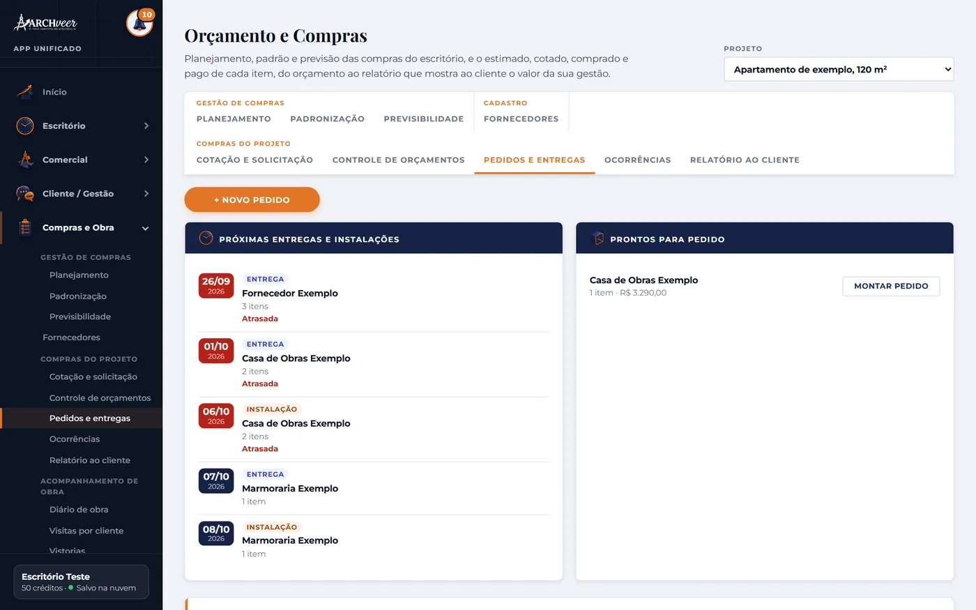976x610 pixels.
Task: Open Visitas por cliente in sidebar
Action: 86,531
